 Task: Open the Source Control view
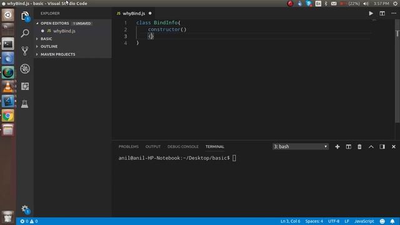coord(25,51)
